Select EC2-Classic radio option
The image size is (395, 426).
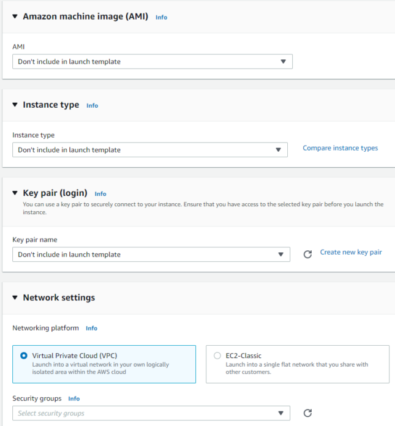[x=217, y=356]
